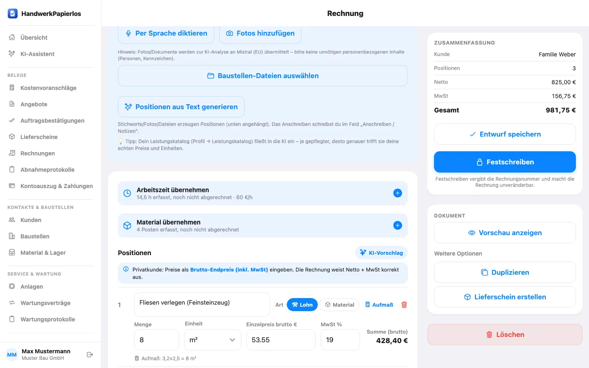Screen dimensions: 589x368
Task: Click Duplizieren button
Action: point(505,272)
